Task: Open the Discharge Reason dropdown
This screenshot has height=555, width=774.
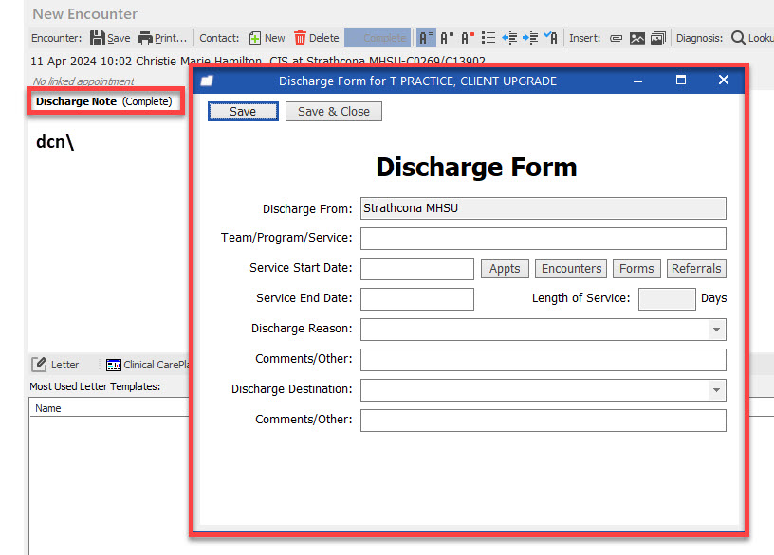Action: (x=715, y=330)
